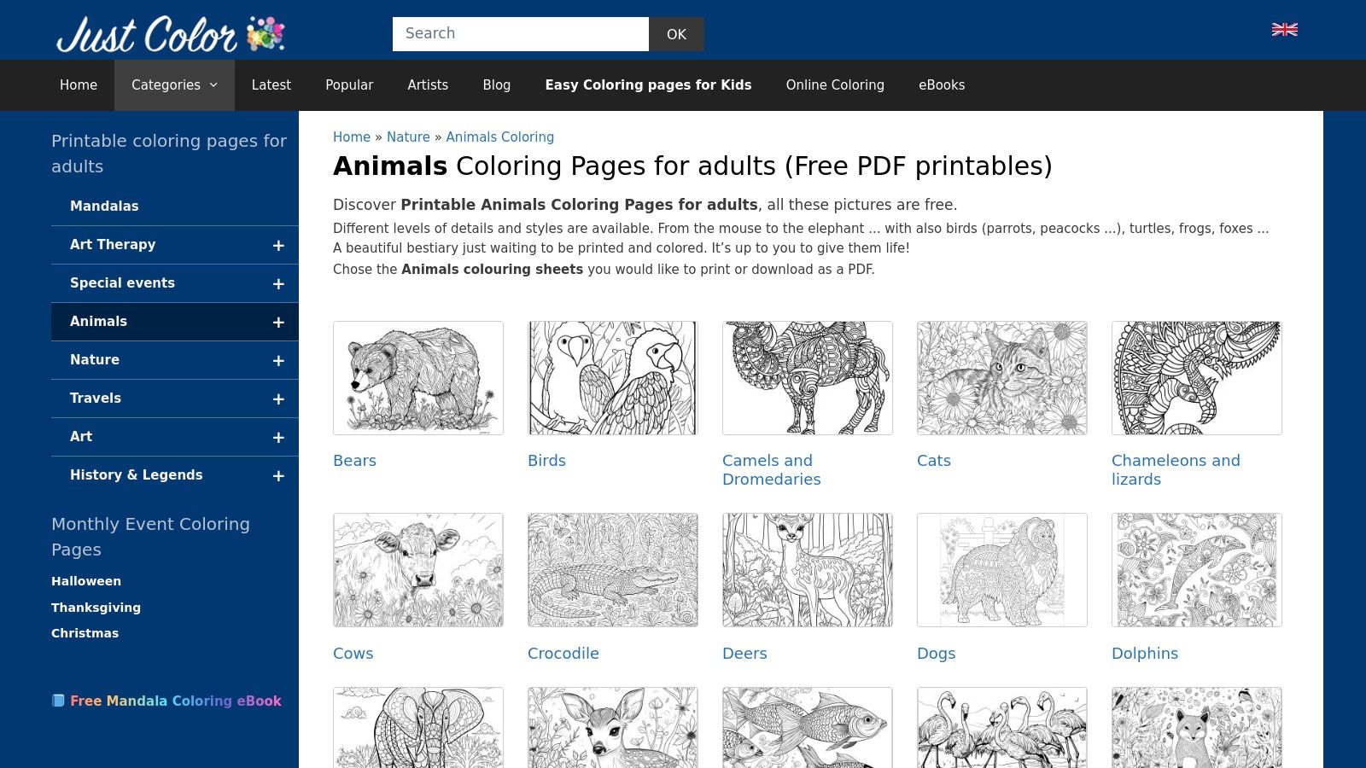Click the paint splatter icon beside the logo
The image size is (1366, 768).
coord(264,32)
